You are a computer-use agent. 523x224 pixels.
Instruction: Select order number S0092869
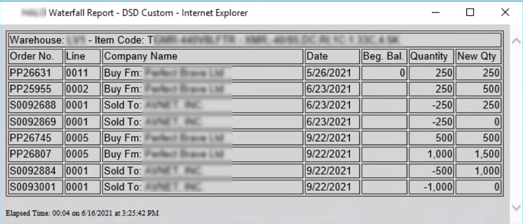[x=36, y=122]
